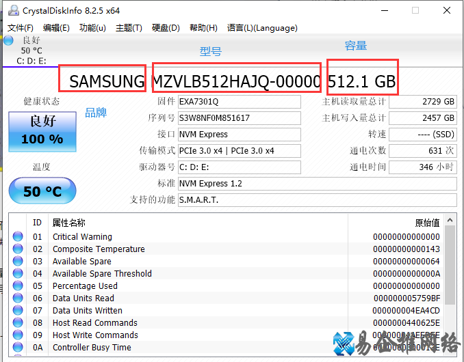This screenshot has height=362, width=464.
Task: Select the blue disk status orb for C: D: E:
Action: click(x=8, y=40)
